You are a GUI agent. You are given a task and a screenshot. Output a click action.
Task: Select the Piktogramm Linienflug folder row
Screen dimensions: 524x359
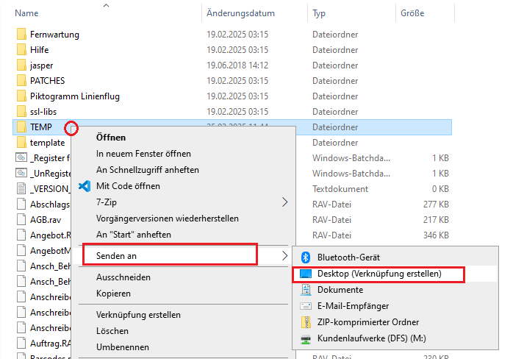pyautogui.click(x=74, y=96)
